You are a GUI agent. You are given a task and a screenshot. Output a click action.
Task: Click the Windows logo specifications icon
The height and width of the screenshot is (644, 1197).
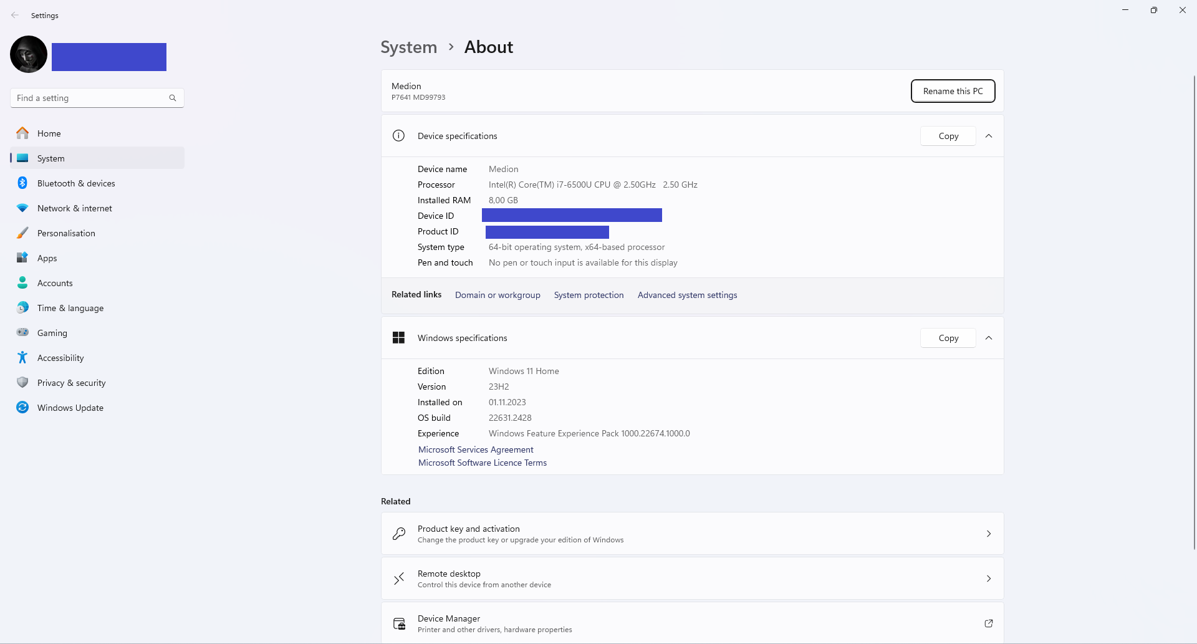click(398, 338)
